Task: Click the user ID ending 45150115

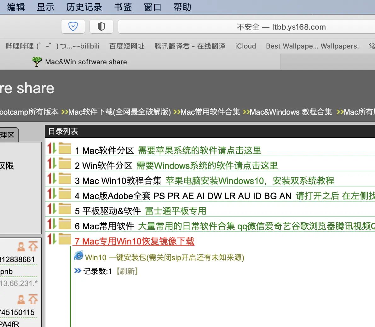Action: pyautogui.click(x=17, y=312)
